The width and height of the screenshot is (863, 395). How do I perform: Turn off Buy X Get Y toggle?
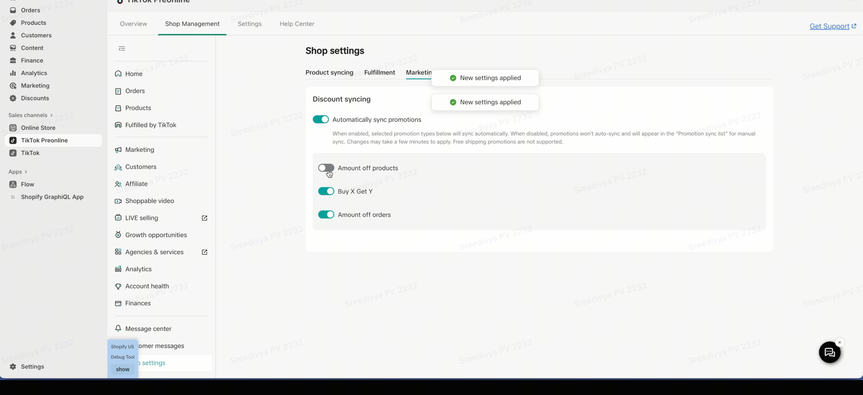(326, 191)
